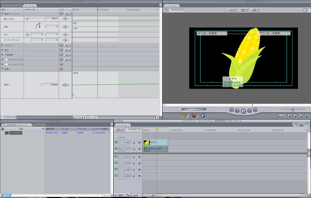311x198 pixels.
Task: Switch to the フィルタ tab
Action: [17, 6]
